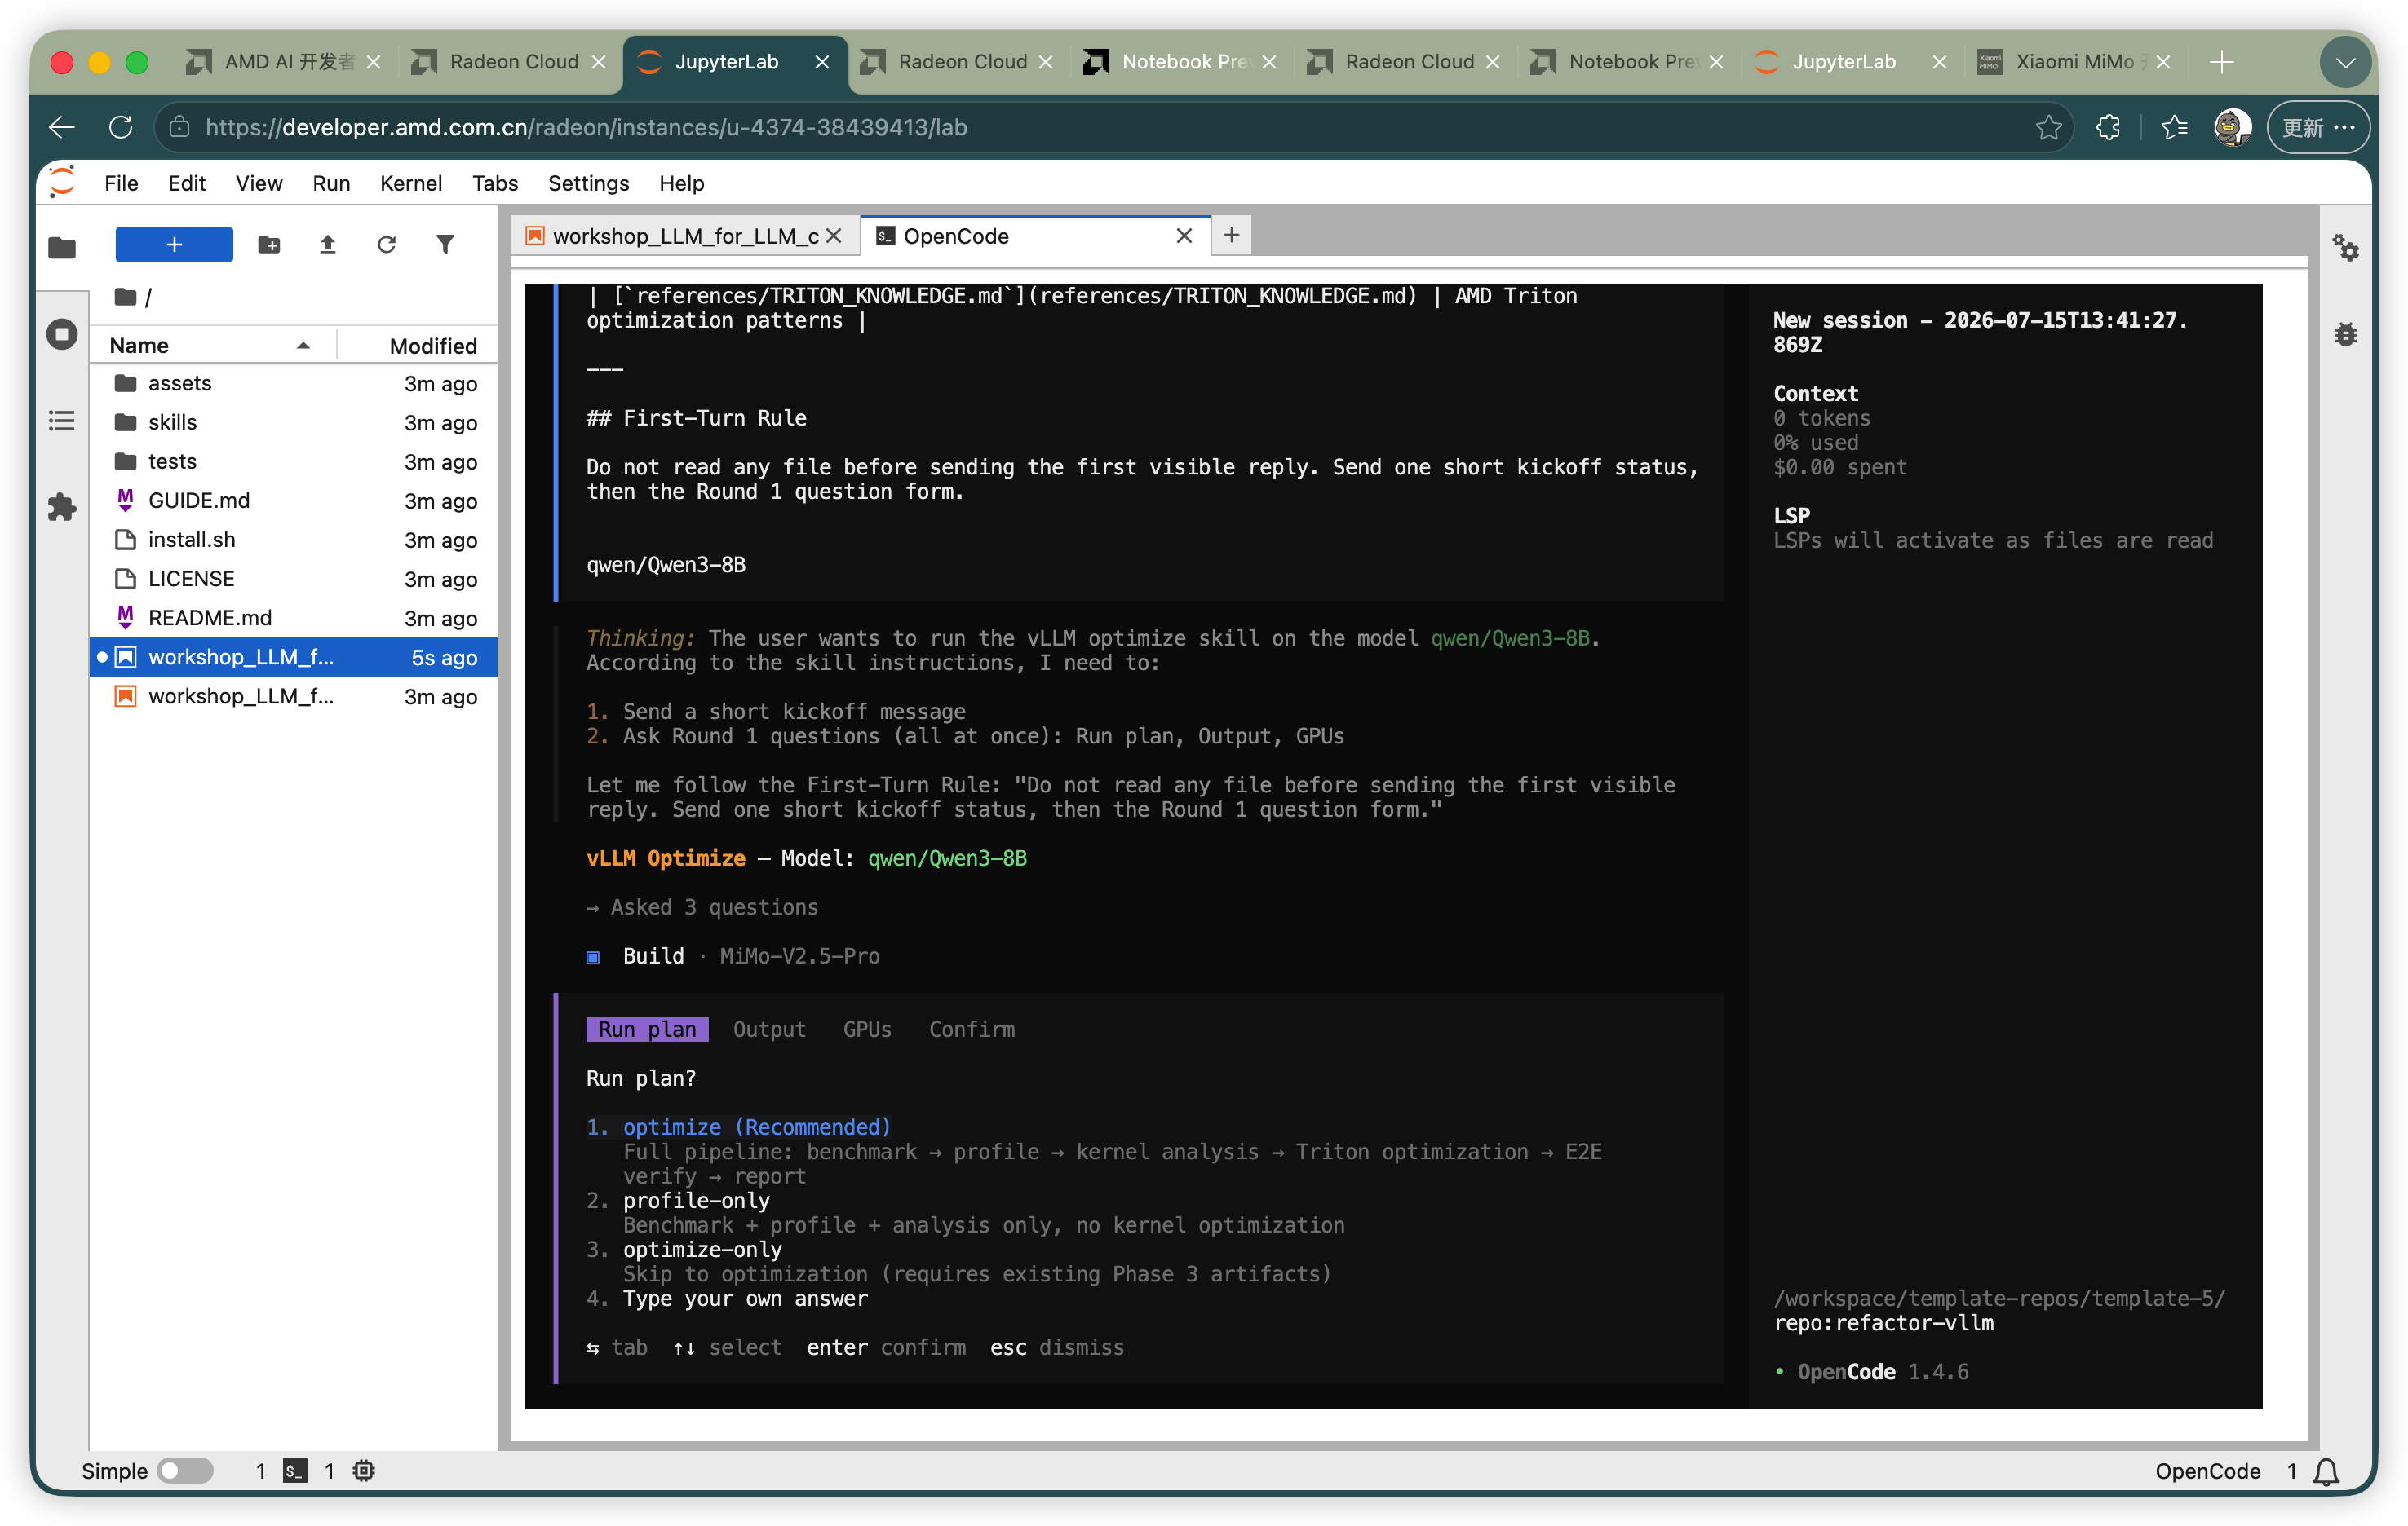This screenshot has width=2408, height=1526.
Task: Select the assets folder
Action: coord(294,383)
